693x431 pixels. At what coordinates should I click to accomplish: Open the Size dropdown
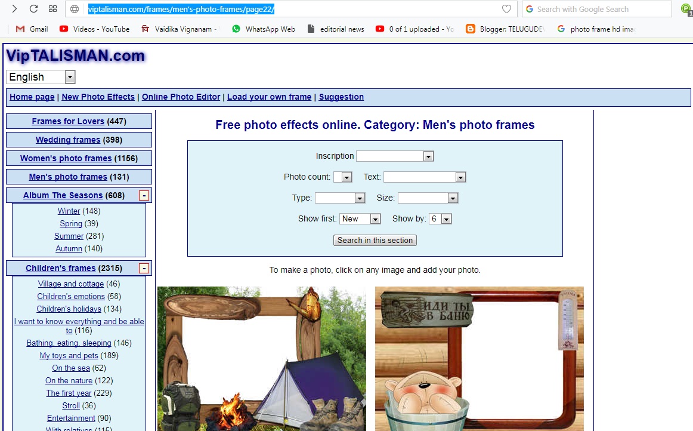coord(428,198)
